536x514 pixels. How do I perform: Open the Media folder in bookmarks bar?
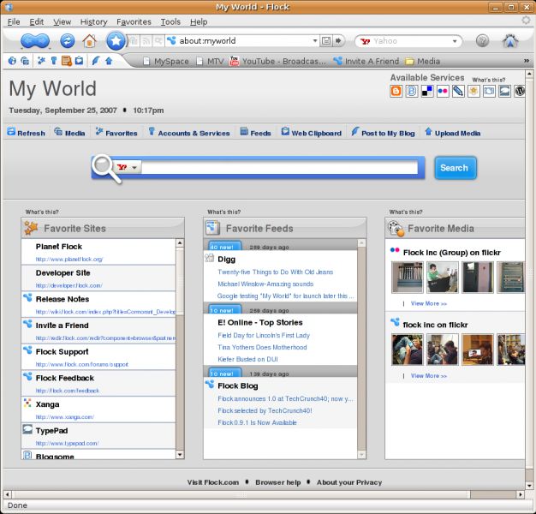pos(422,61)
